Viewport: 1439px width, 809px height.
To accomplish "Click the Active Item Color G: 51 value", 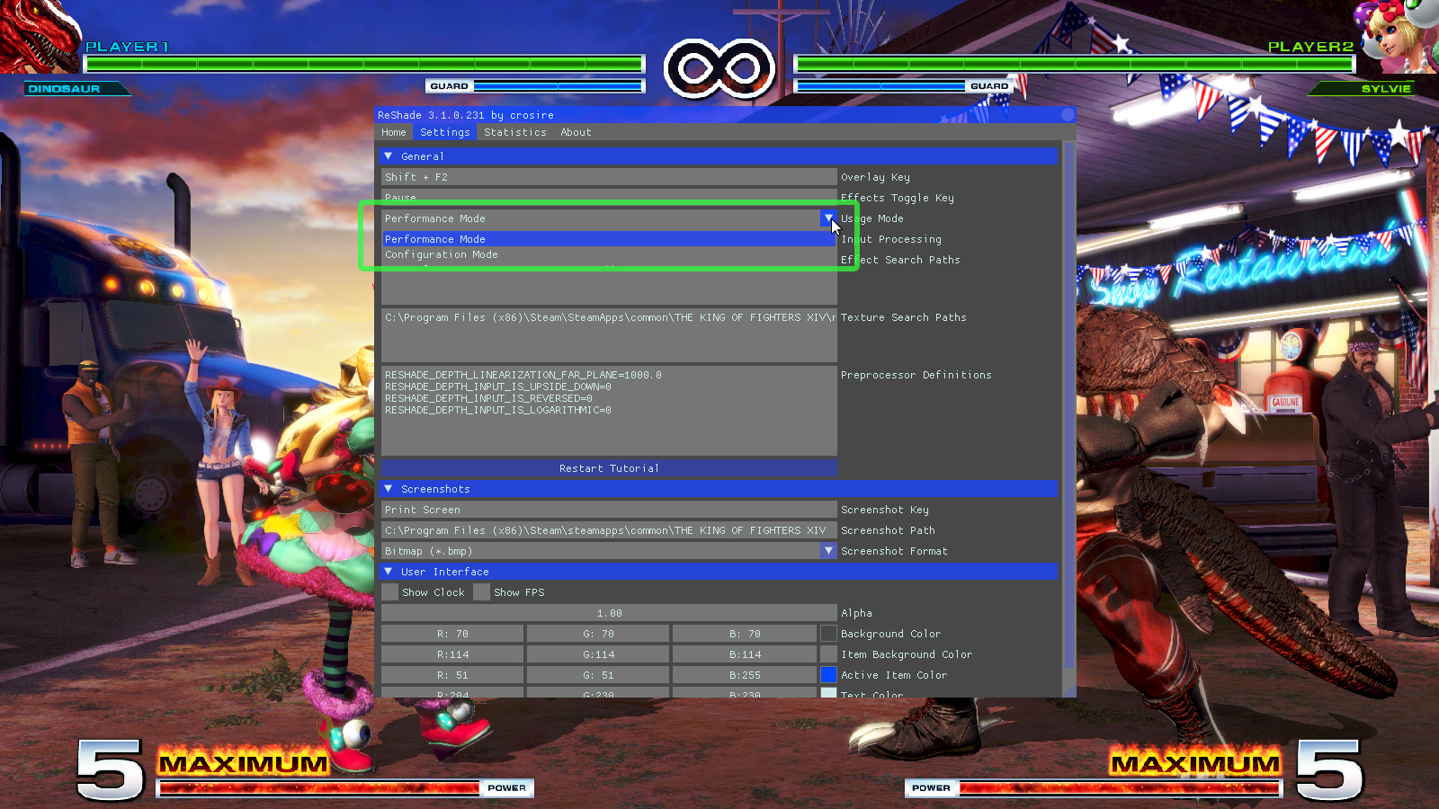I will pyautogui.click(x=598, y=675).
